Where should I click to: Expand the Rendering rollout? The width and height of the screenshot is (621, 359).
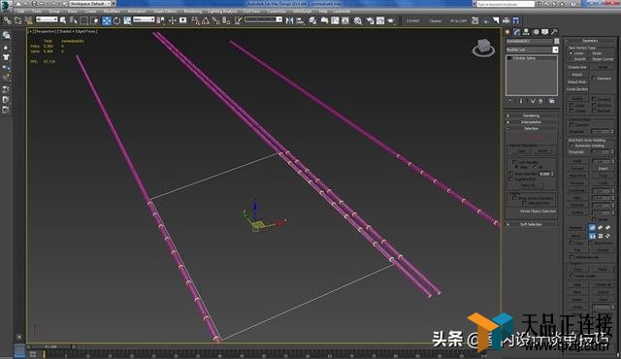click(532, 115)
